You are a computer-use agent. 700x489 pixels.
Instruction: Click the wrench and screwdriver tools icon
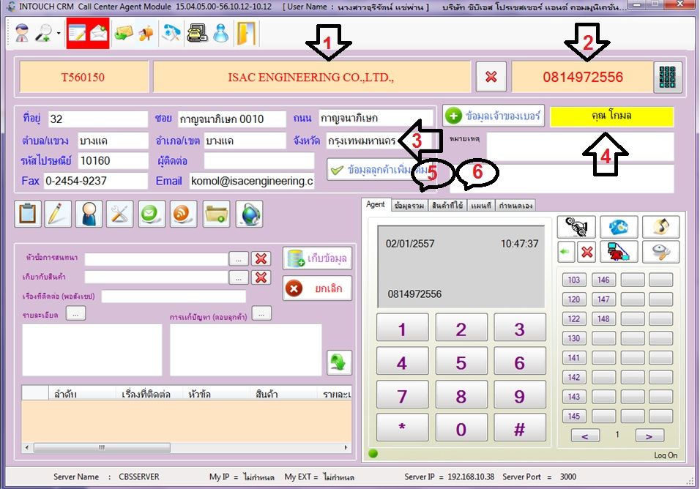pos(120,213)
